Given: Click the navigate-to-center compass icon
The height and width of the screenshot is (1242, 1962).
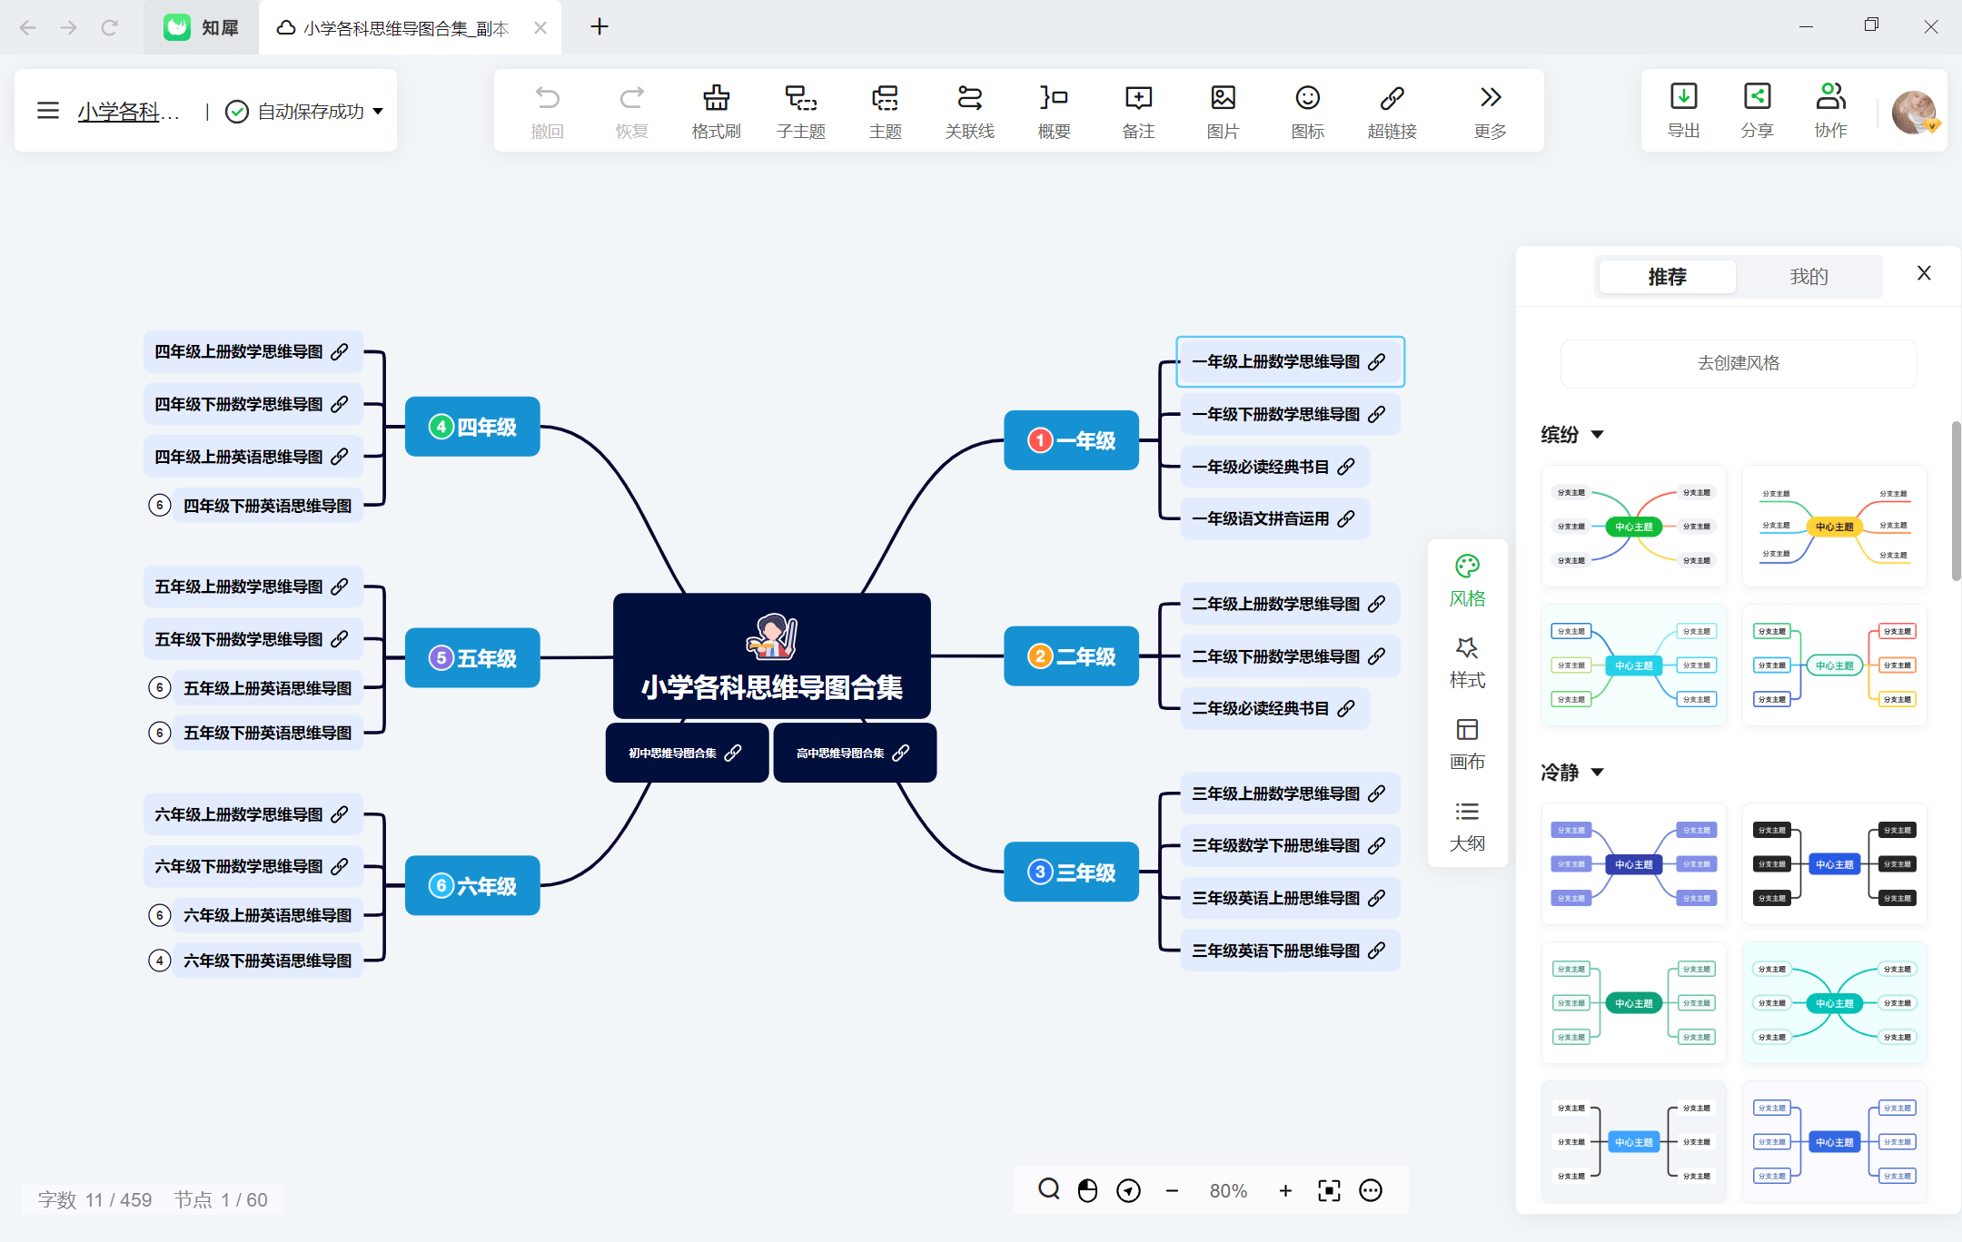Looking at the screenshot, I should pos(1128,1190).
